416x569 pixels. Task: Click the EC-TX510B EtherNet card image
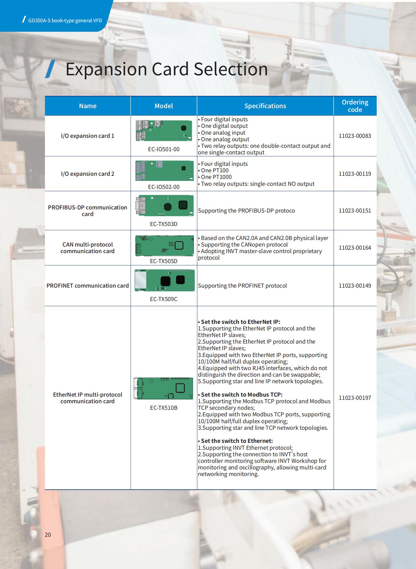click(x=163, y=388)
